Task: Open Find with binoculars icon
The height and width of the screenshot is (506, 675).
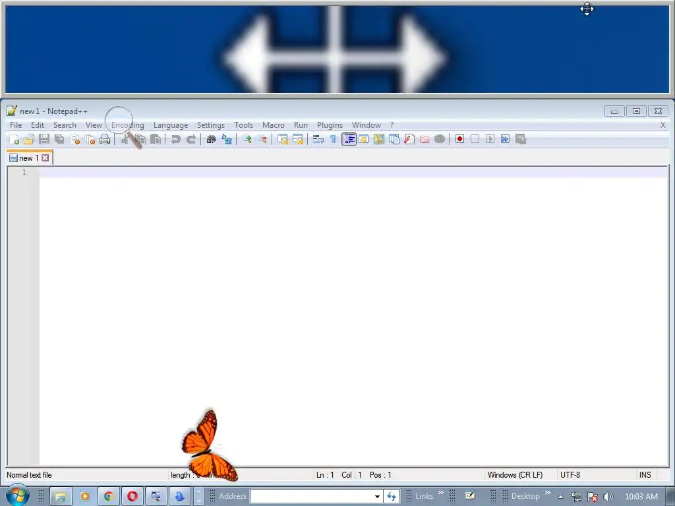Action: (x=211, y=139)
